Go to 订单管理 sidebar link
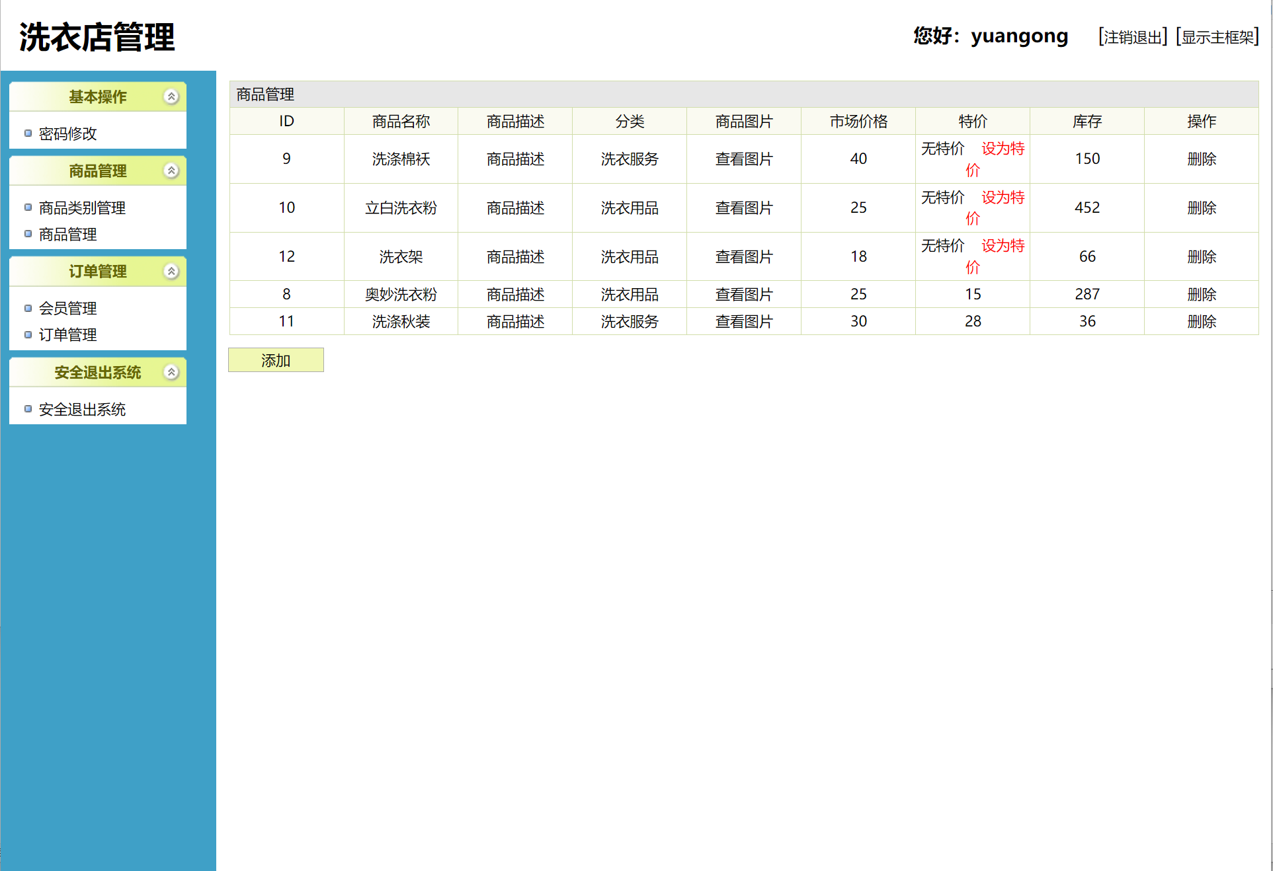The image size is (1273, 871). (67, 334)
